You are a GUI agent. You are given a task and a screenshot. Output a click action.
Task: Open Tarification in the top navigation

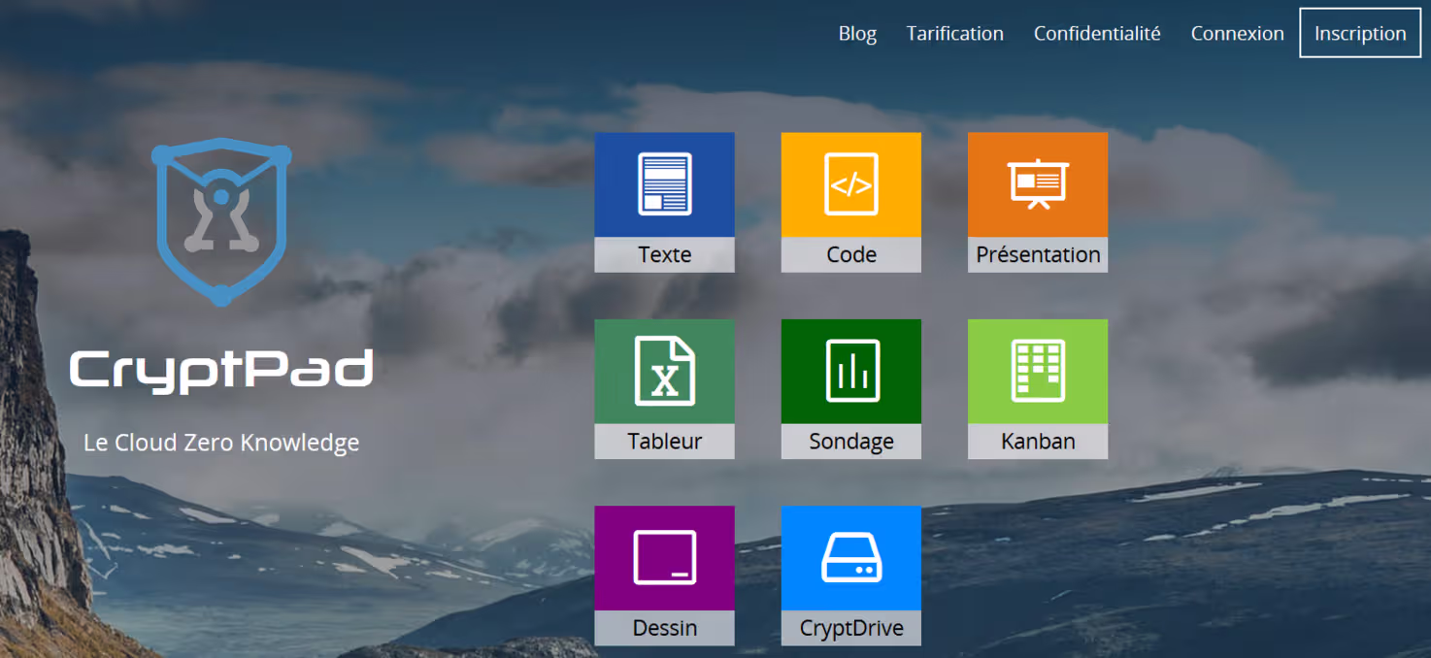954,33
